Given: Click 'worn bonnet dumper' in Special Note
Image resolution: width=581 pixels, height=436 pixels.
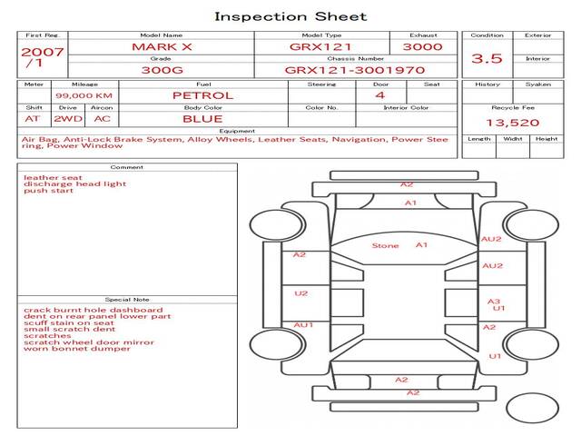Looking at the screenshot, I should [x=76, y=349].
